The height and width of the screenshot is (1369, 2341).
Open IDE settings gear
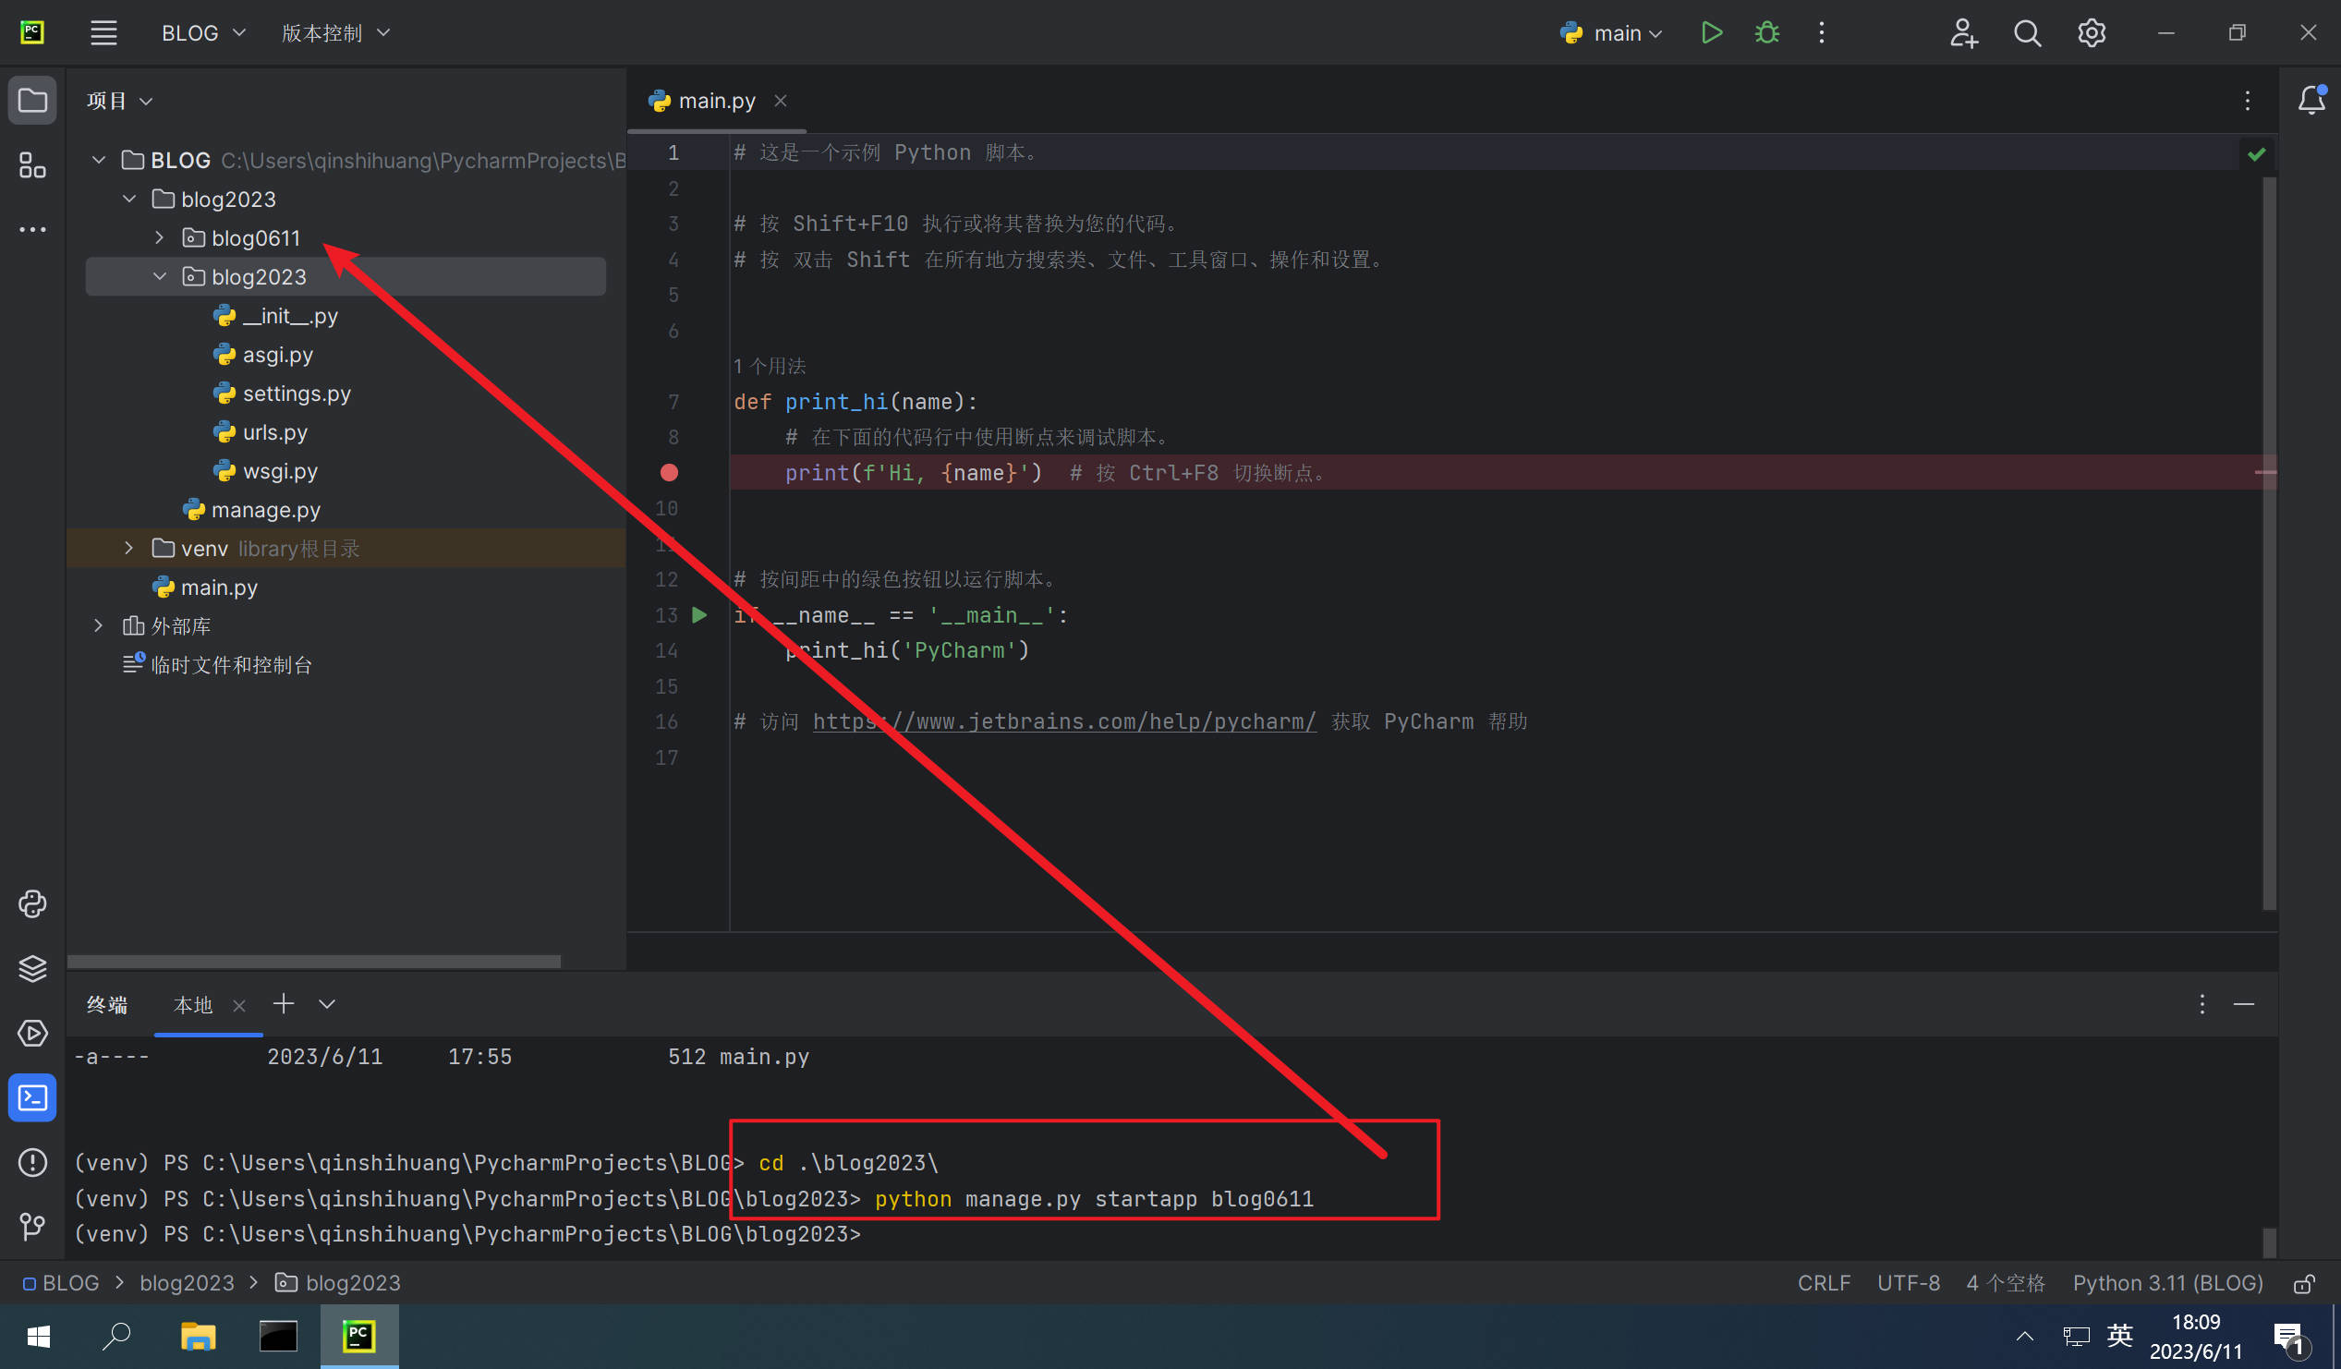coord(2092,32)
